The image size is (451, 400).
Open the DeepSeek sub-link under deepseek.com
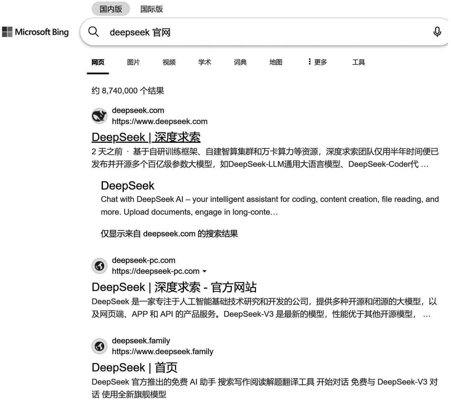coord(127,185)
